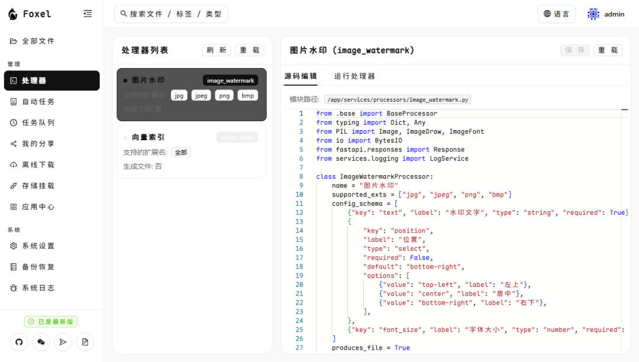Click the admin avatar icon

click(x=593, y=14)
